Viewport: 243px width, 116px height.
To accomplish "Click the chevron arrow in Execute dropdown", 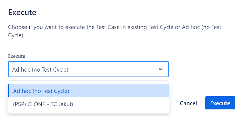I will [x=160, y=69].
